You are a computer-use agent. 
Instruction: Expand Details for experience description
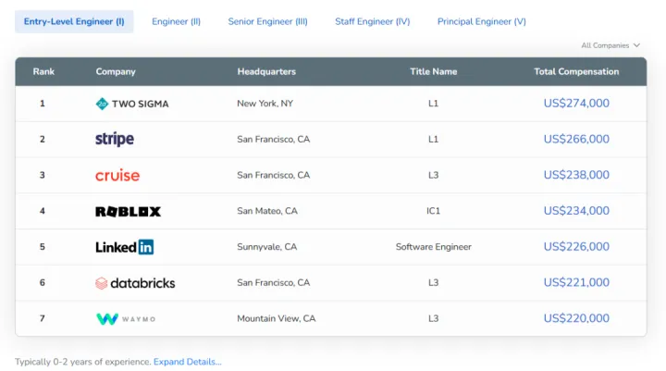pyautogui.click(x=188, y=362)
